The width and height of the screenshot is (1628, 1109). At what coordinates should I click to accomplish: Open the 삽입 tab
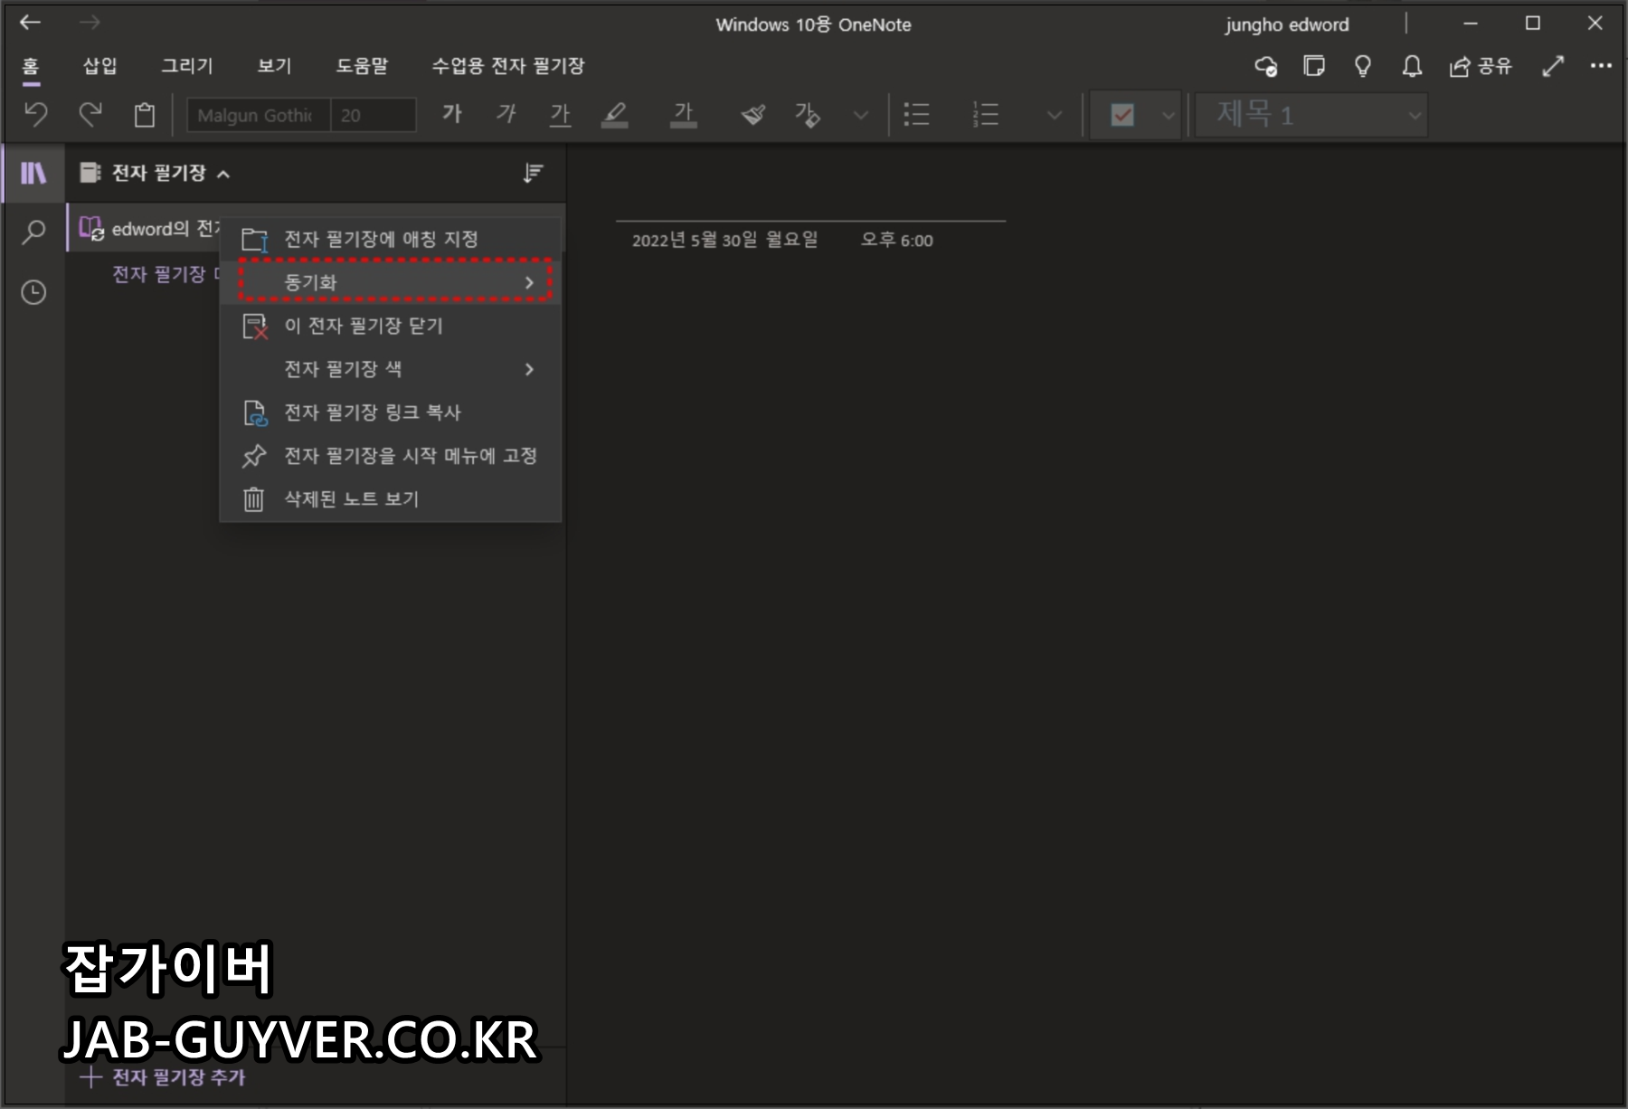(100, 66)
